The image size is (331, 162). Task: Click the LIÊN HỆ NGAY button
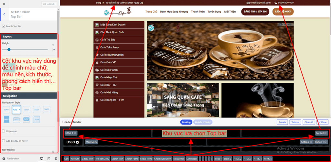(283, 12)
